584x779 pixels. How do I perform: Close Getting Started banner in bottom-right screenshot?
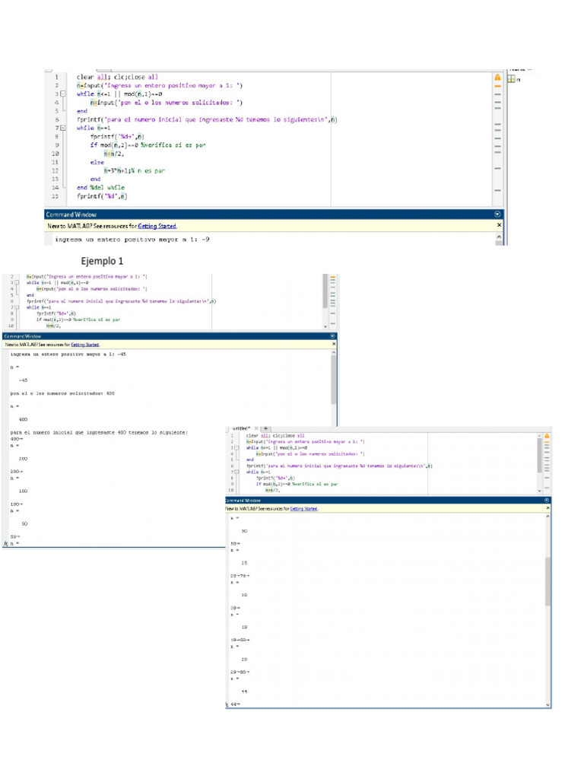coord(547,508)
